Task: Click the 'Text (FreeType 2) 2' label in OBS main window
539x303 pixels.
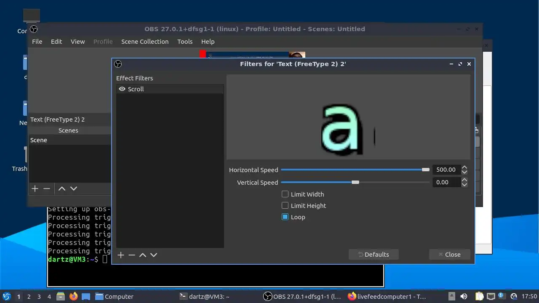Action: (x=57, y=120)
